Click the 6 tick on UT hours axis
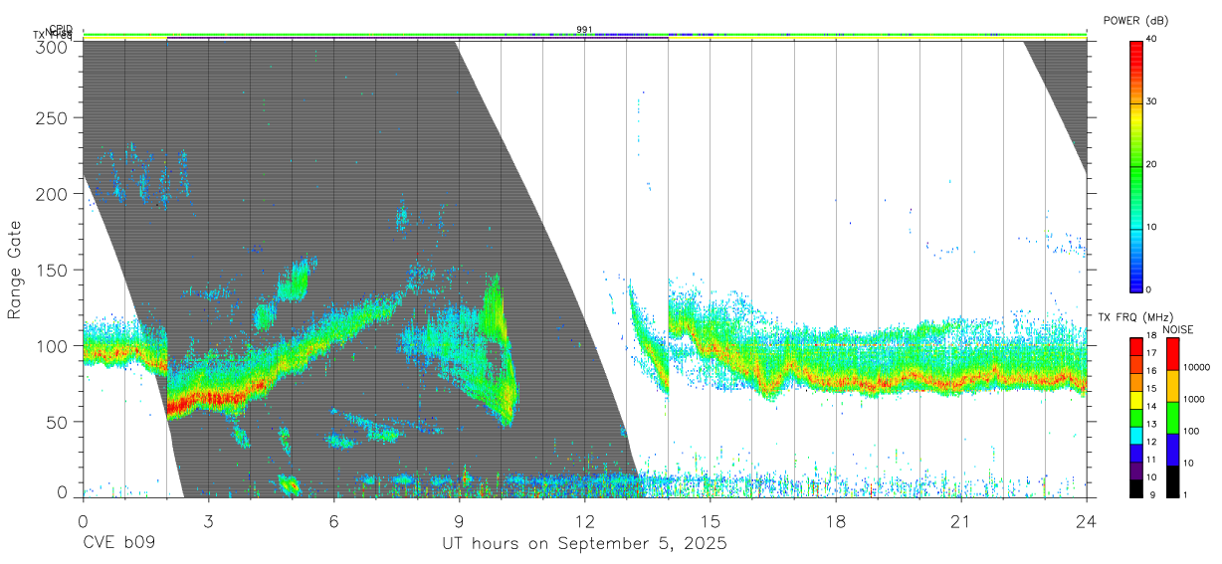 point(333,521)
